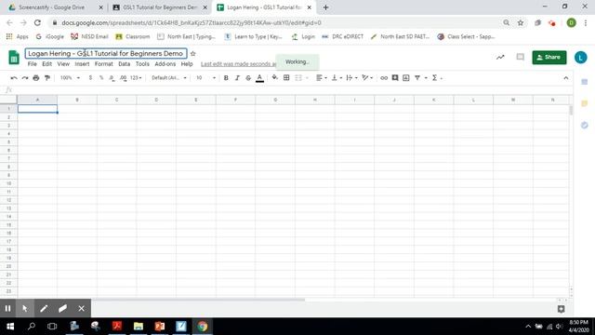Open Classroom bookmark

click(x=133, y=36)
